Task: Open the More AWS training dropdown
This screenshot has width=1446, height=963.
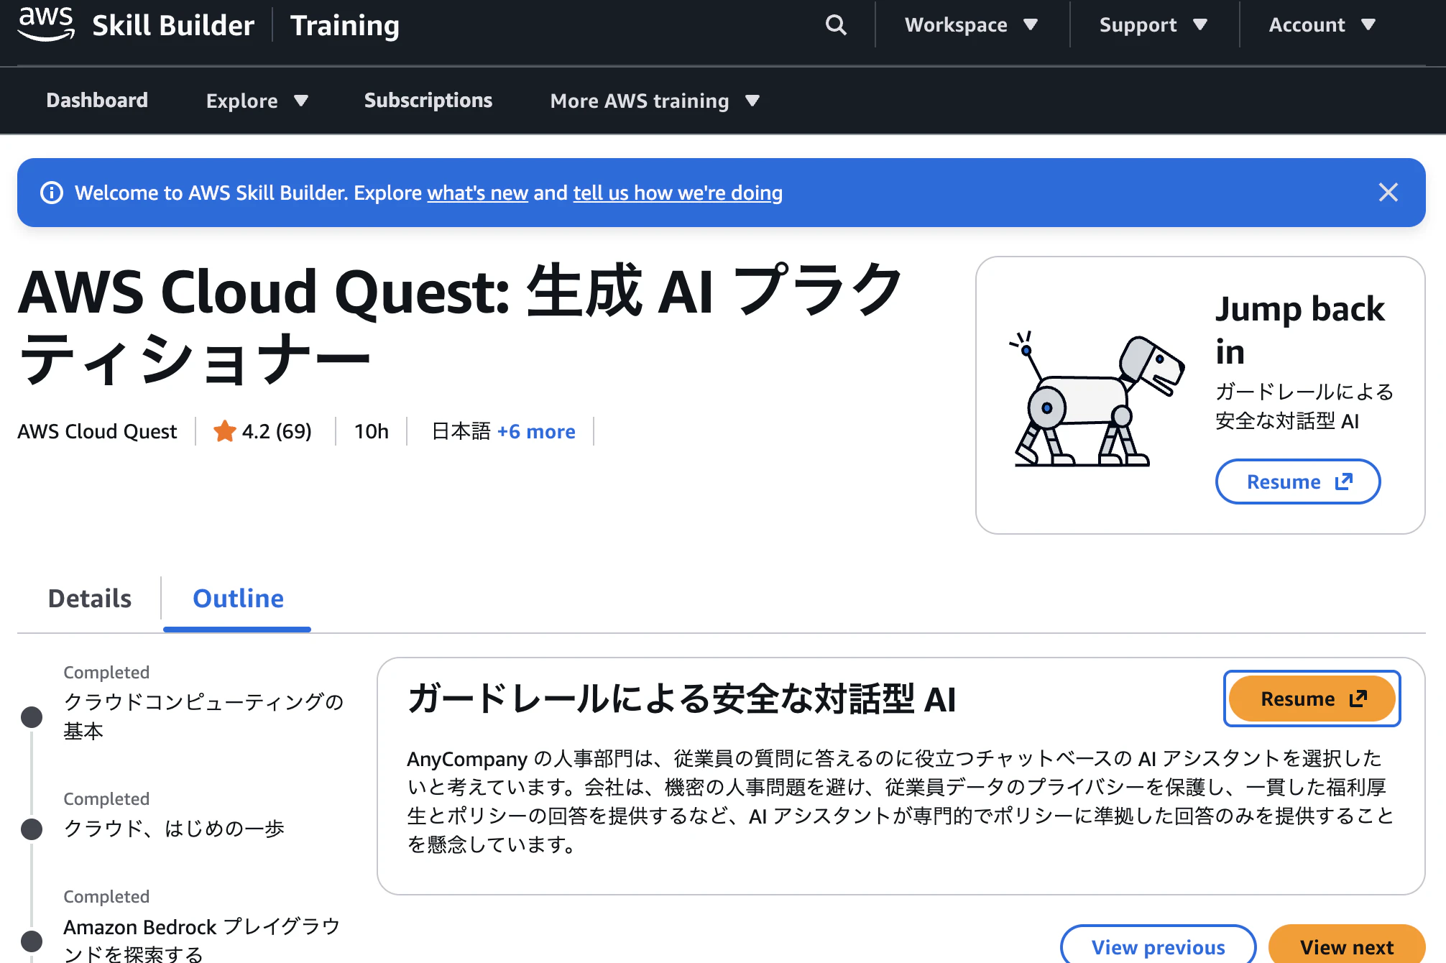Action: 654,101
